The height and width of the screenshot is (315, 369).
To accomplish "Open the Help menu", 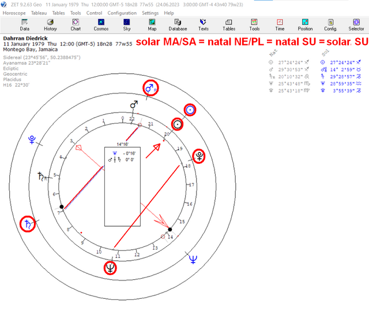I will 169,13.
